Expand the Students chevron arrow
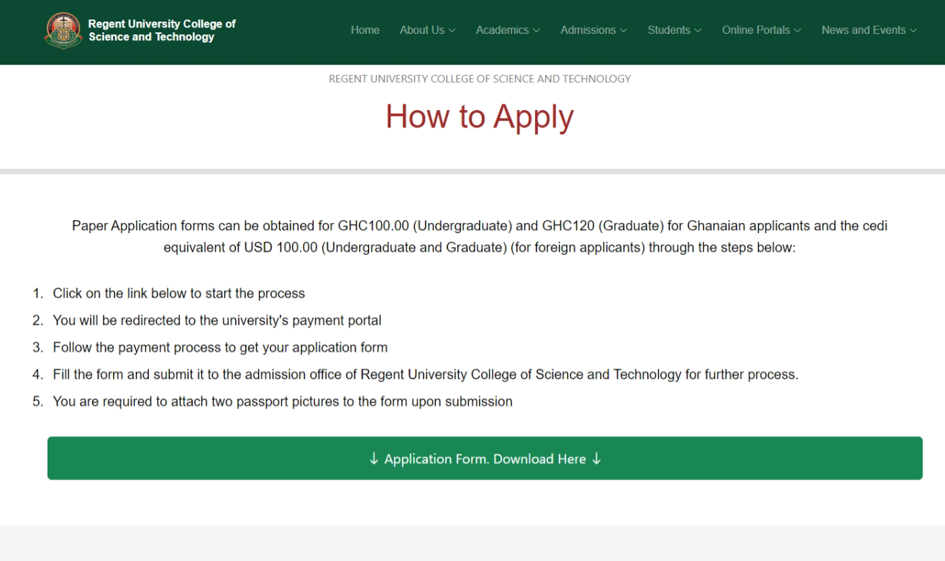This screenshot has width=945, height=561. pos(698,31)
